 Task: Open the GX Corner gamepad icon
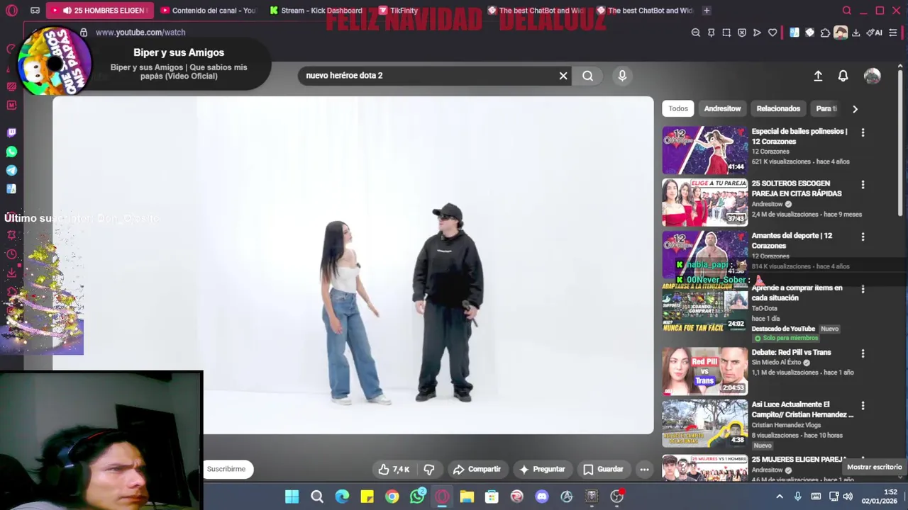coord(35,11)
